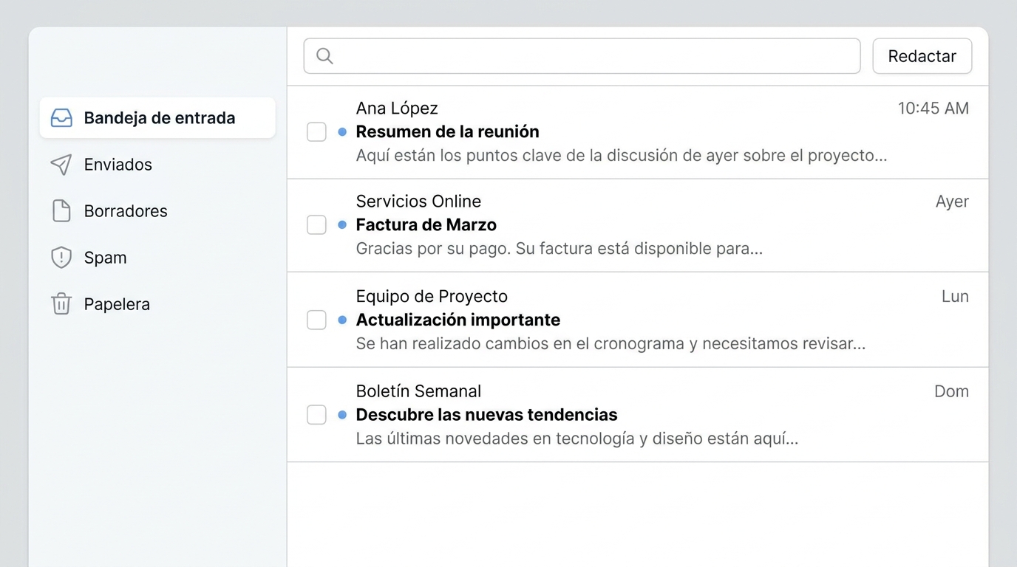Click the Lun date label
The height and width of the screenshot is (567, 1017).
click(955, 297)
